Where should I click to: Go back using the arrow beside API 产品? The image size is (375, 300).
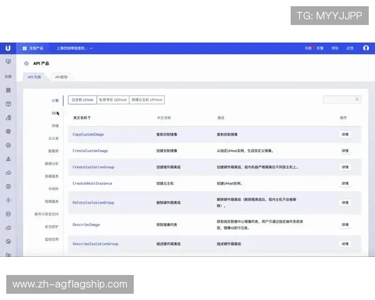pyautogui.click(x=26, y=63)
